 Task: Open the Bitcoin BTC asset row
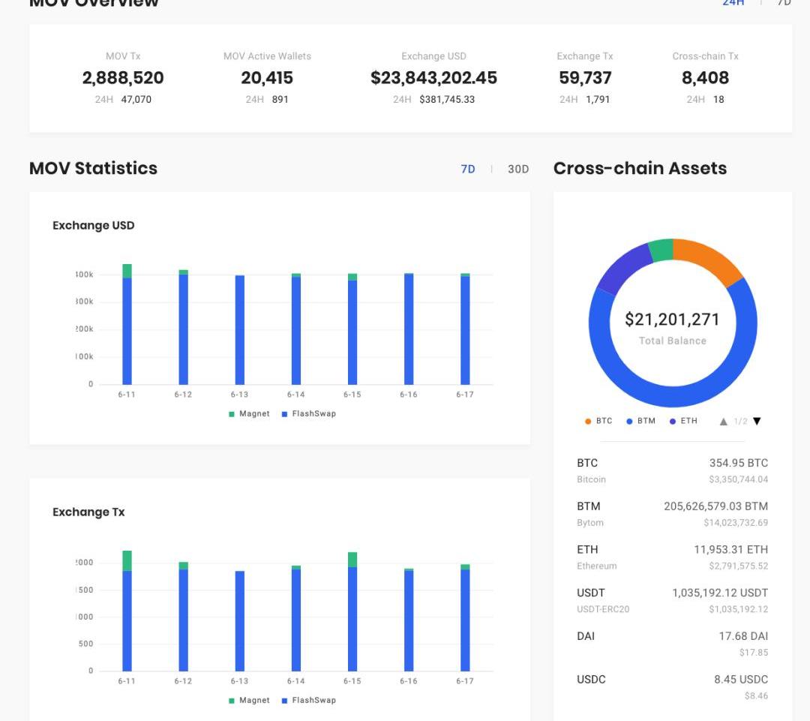[672, 470]
